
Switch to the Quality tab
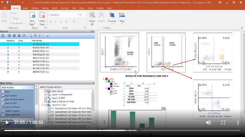pyautogui.click(x=100, y=8)
